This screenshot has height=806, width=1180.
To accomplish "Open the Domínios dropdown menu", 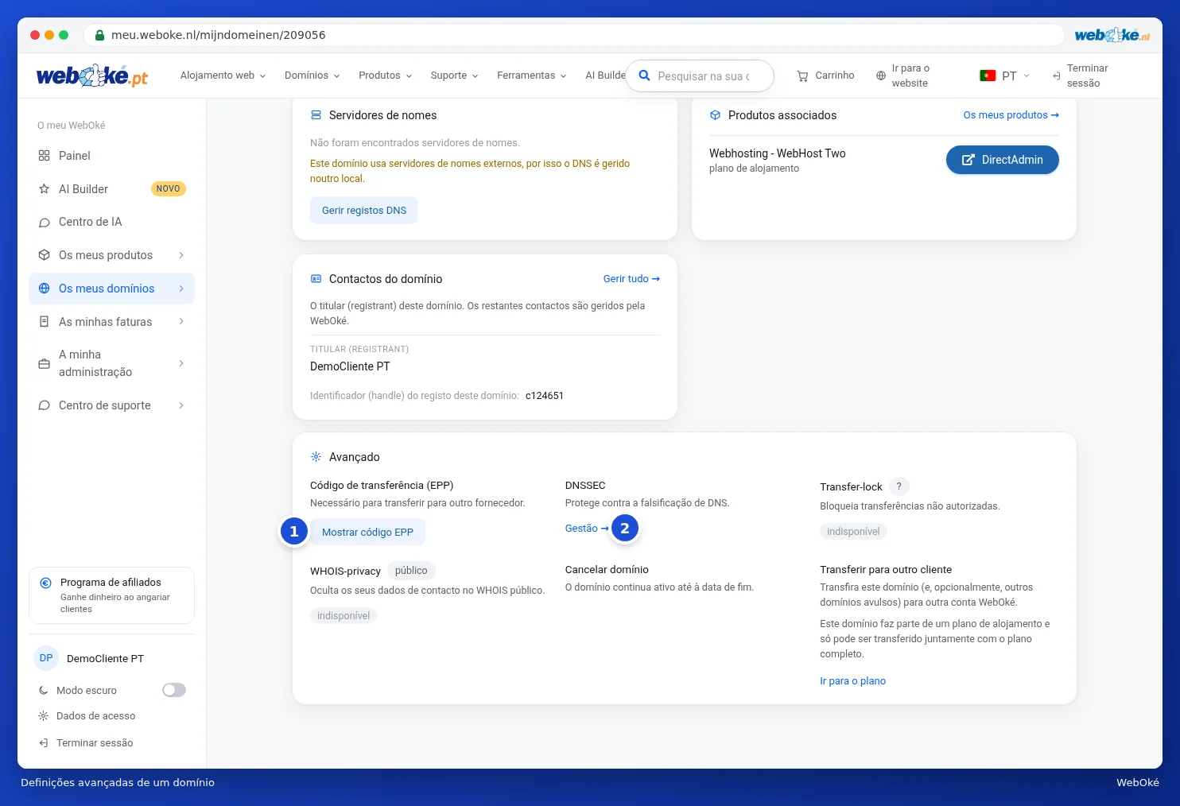I will point(312,76).
